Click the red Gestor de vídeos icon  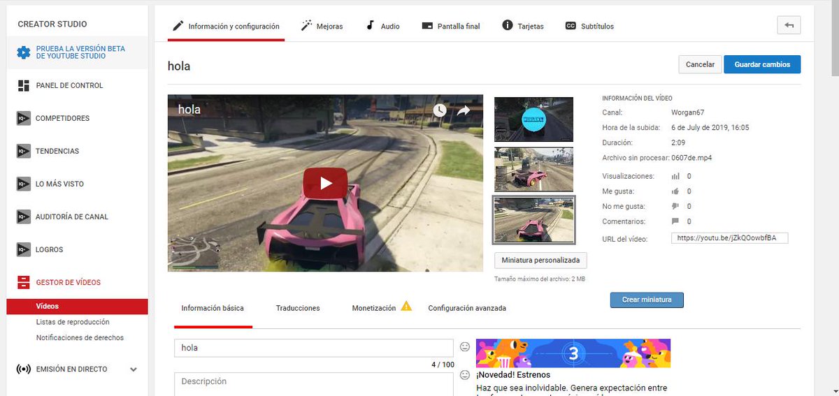coord(24,282)
